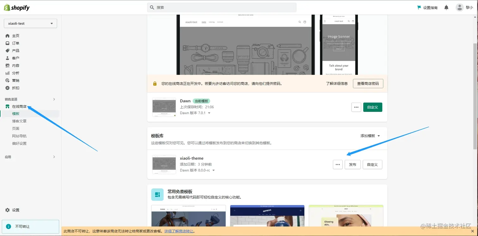
Task: Open the 产品 (Products) section
Action: point(15,51)
